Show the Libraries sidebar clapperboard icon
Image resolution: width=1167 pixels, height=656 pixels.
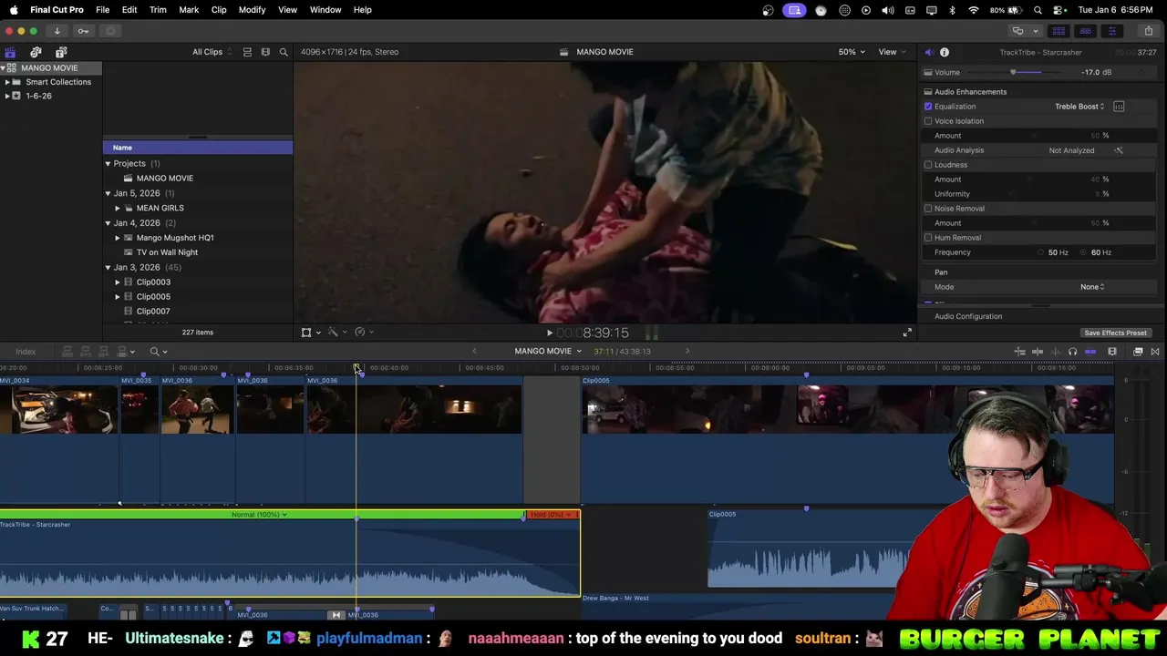click(10, 52)
